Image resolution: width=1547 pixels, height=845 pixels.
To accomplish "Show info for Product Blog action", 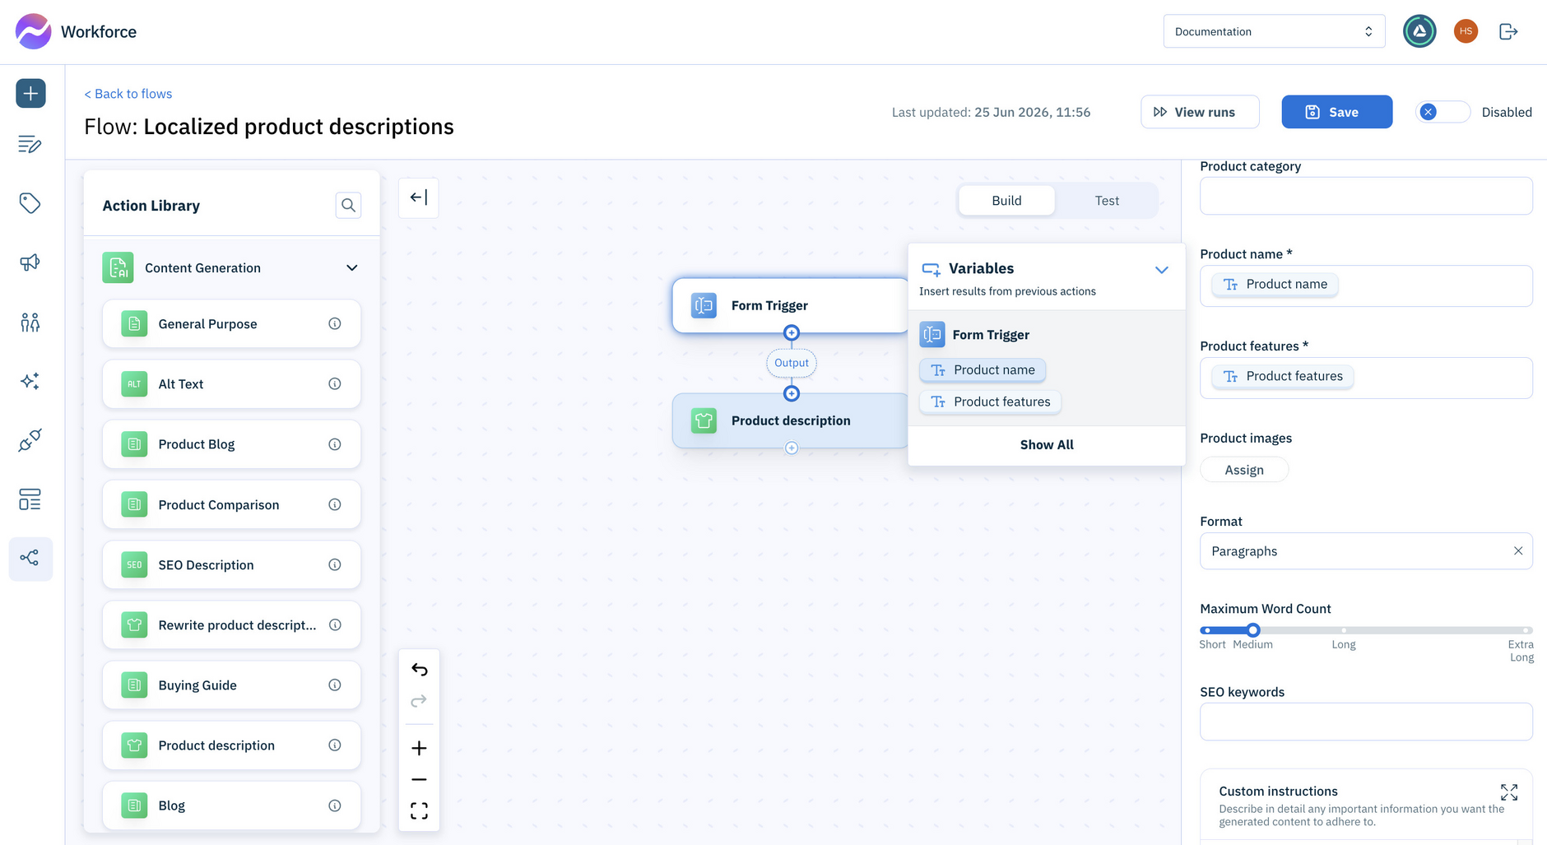I will tap(335, 444).
